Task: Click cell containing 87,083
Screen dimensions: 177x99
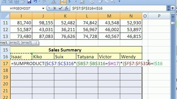Action: click(43, 36)
